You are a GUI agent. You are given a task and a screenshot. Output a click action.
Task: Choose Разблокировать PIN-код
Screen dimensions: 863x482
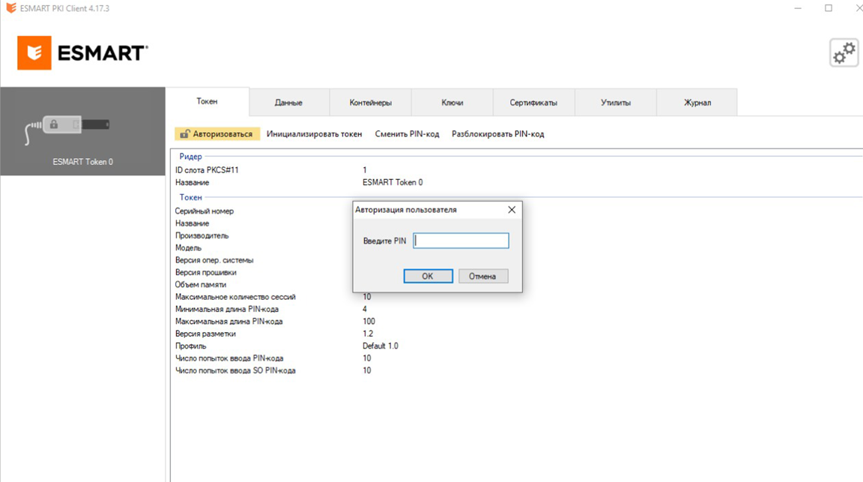coord(497,134)
